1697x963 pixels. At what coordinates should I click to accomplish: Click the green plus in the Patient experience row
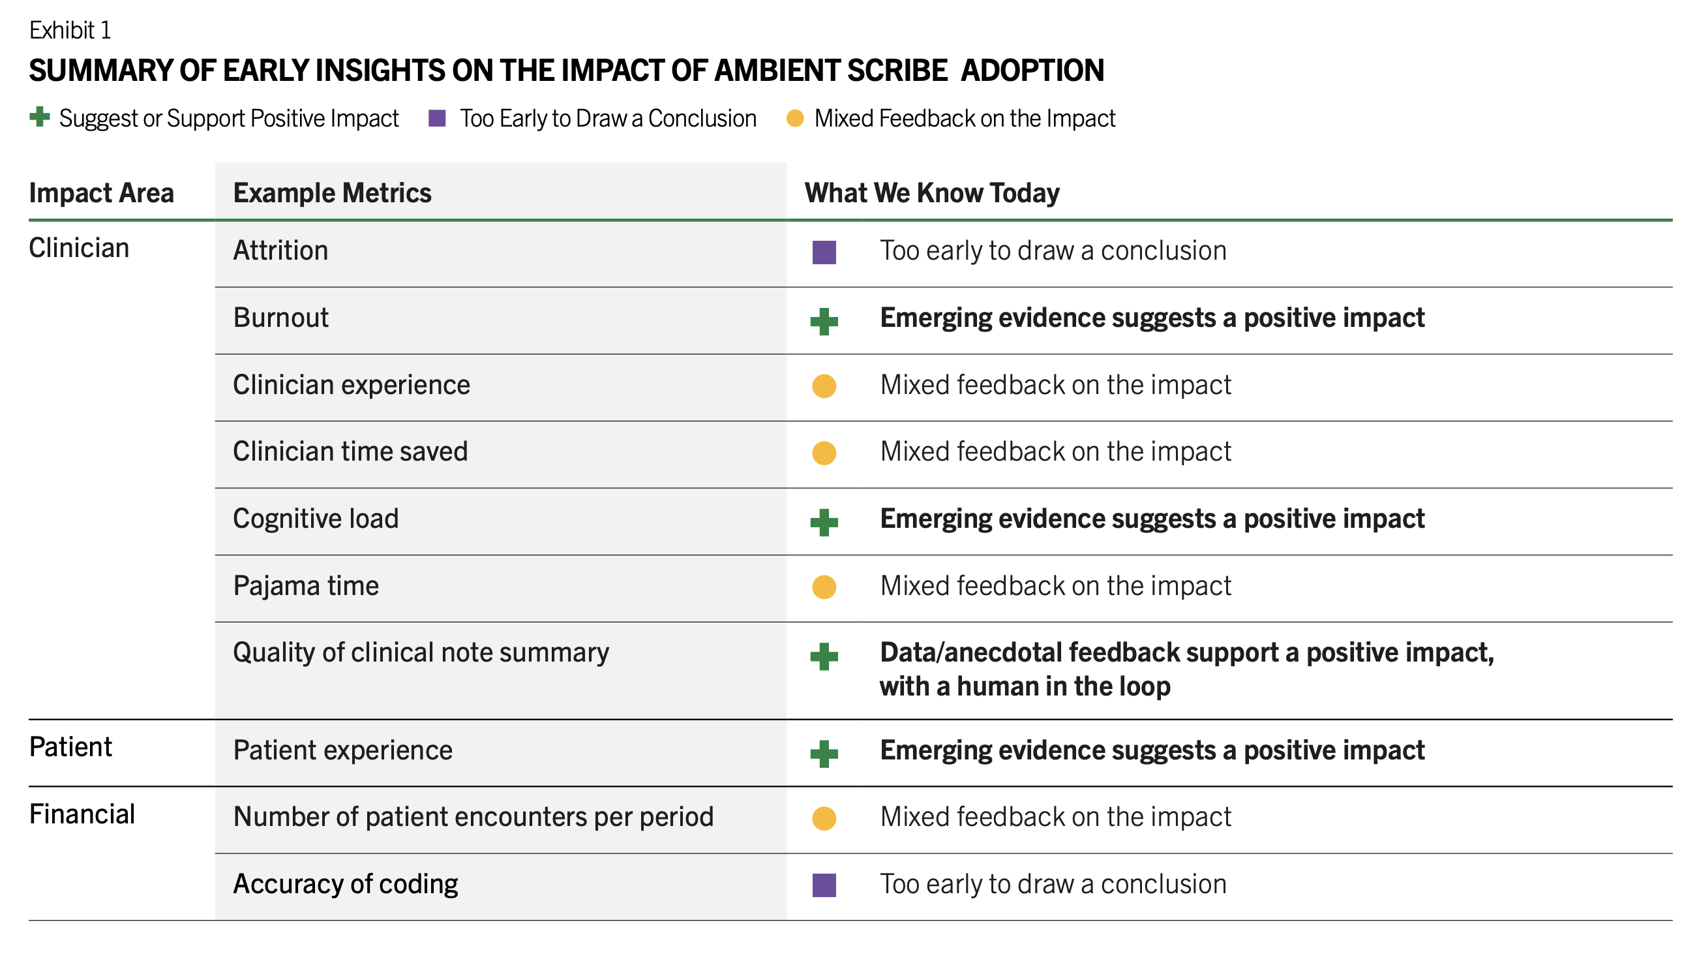click(x=824, y=754)
